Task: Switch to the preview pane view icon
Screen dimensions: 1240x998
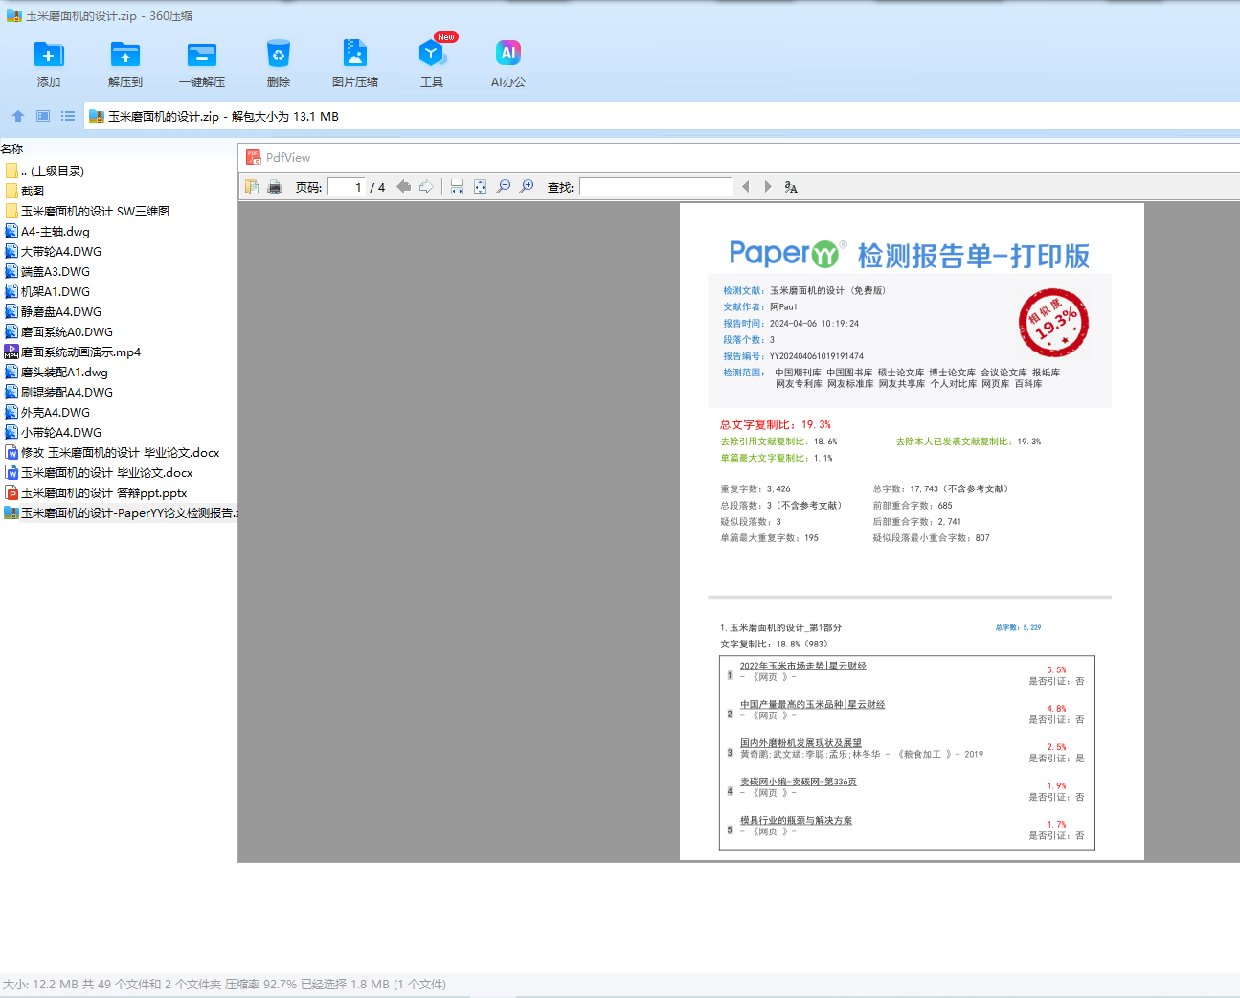Action: [x=43, y=116]
